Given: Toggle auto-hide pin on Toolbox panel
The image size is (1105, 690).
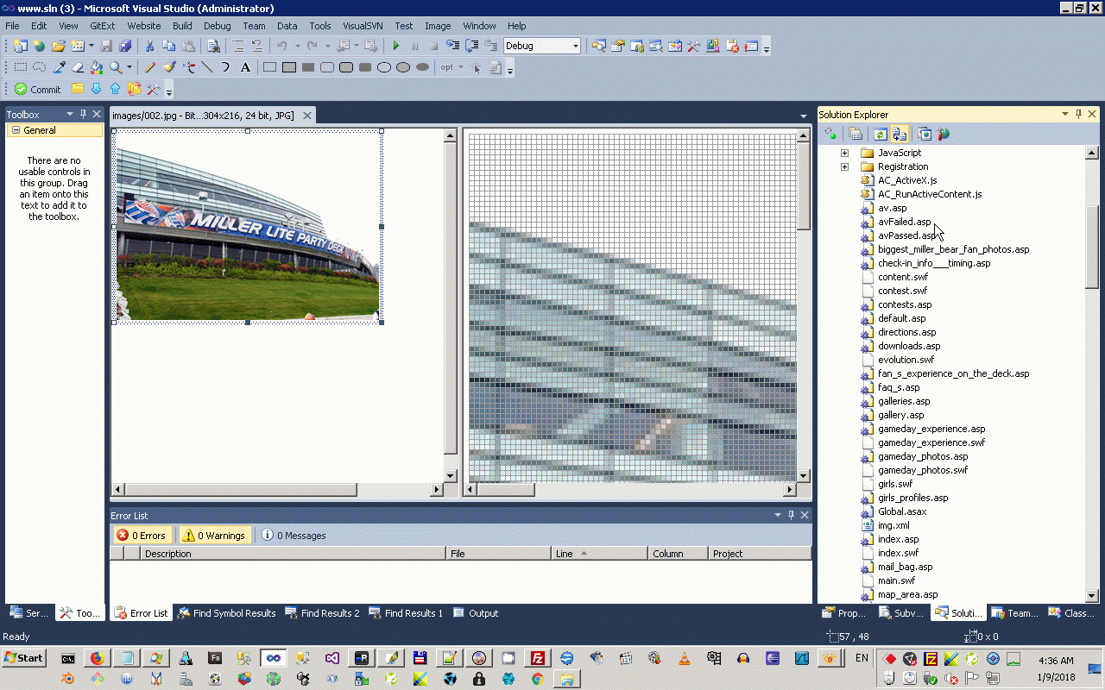Looking at the screenshot, I should click(x=84, y=114).
